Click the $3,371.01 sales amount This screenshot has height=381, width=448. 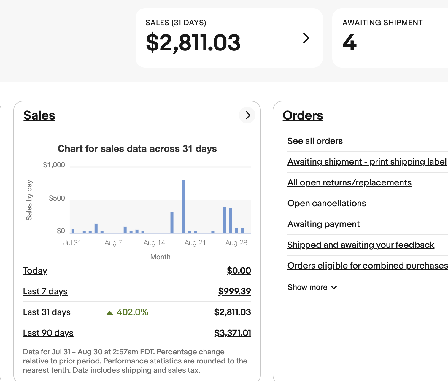[233, 333]
